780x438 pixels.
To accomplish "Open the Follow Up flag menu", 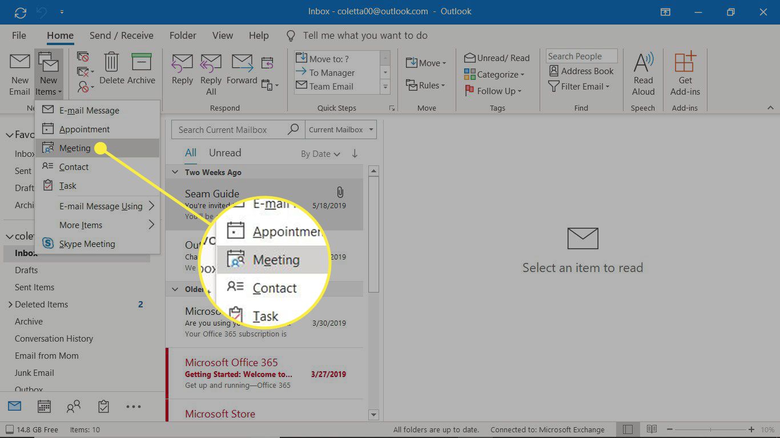I will [x=493, y=91].
